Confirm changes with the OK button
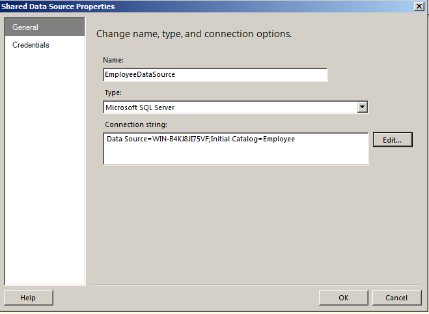The width and height of the screenshot is (429, 314). tap(343, 298)
